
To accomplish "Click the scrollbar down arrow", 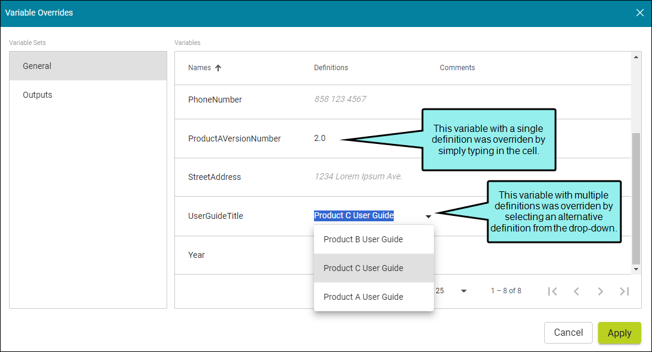I will [x=636, y=269].
